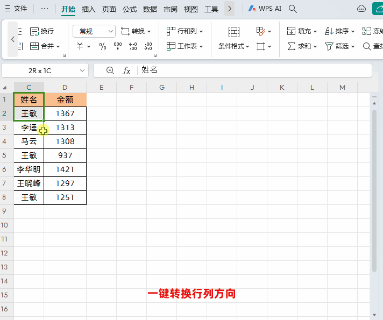Viewport: 383px width, 320px height.
Task: Click the zoom icon in formula bar
Action: [x=110, y=70]
